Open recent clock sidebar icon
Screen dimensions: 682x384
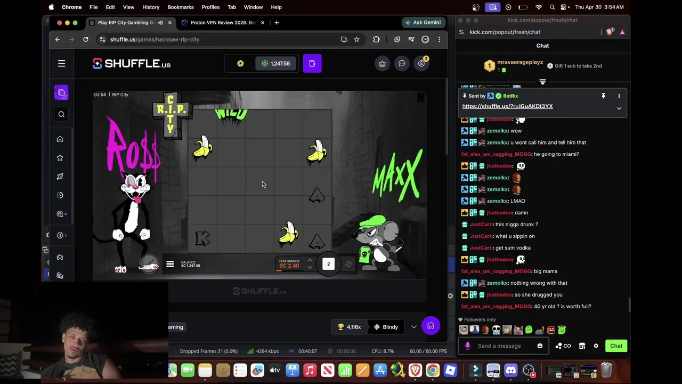point(60,195)
